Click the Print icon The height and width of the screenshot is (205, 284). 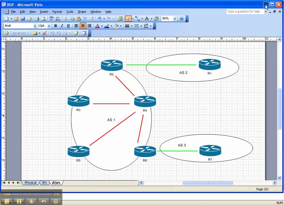click(37, 19)
